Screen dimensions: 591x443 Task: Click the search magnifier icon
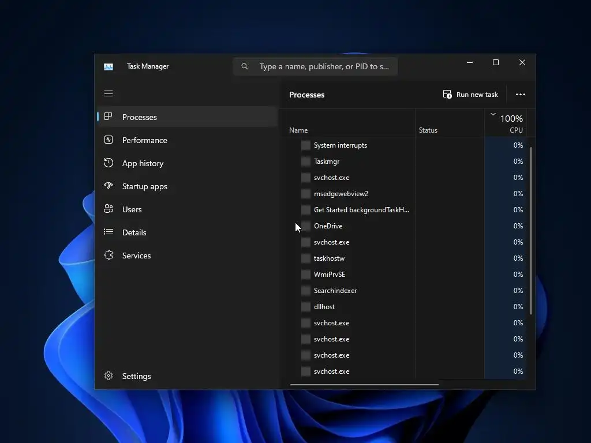pos(245,66)
